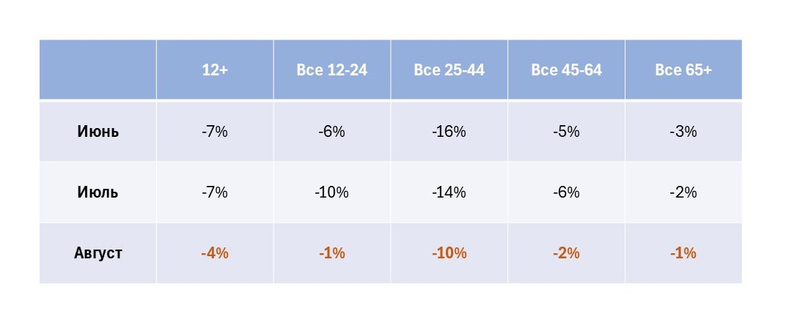The image size is (789, 333).
Task: Click the orange -10% cell in Август row
Action: 449,253
